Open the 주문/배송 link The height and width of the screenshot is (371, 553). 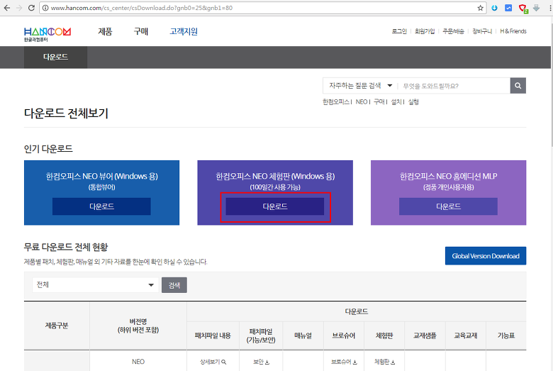click(x=453, y=31)
